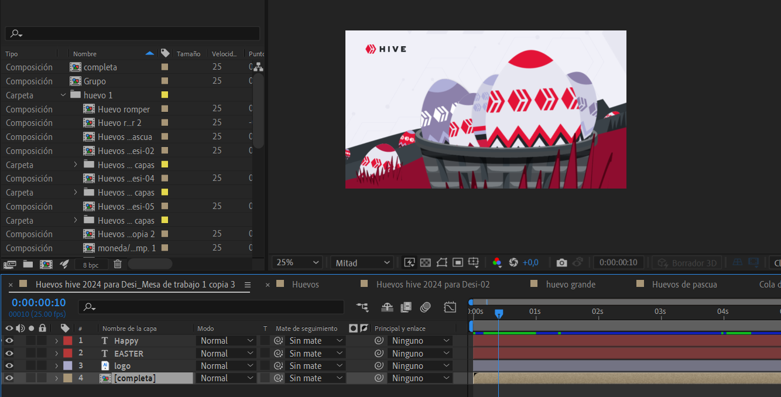The width and height of the screenshot is (781, 397).
Task: Open the composition mini-flowchart icon
Action: (362, 307)
